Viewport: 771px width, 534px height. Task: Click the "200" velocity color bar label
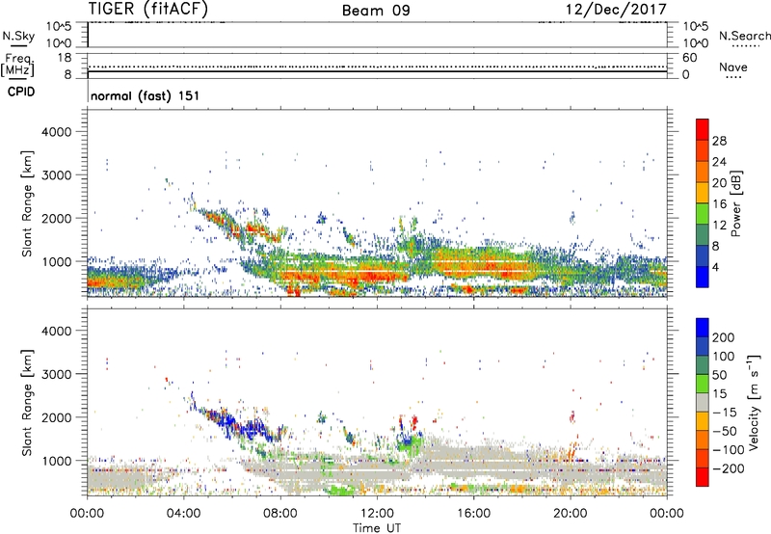click(x=724, y=337)
